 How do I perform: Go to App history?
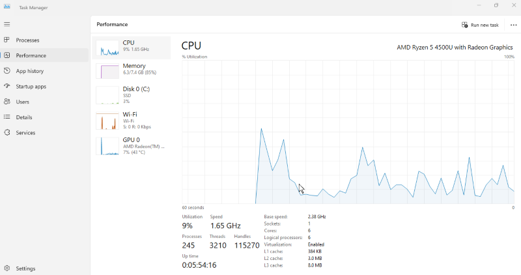click(x=30, y=71)
